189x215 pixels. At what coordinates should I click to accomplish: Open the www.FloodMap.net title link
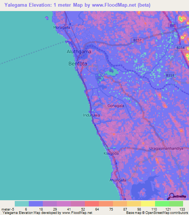click(114, 5)
